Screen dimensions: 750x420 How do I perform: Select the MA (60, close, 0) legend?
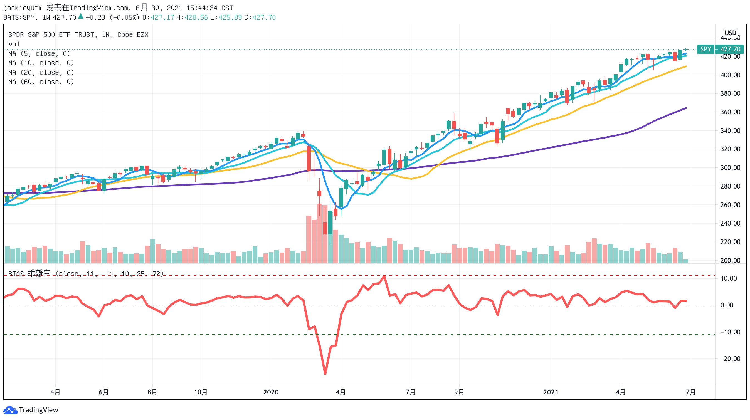pos(41,82)
